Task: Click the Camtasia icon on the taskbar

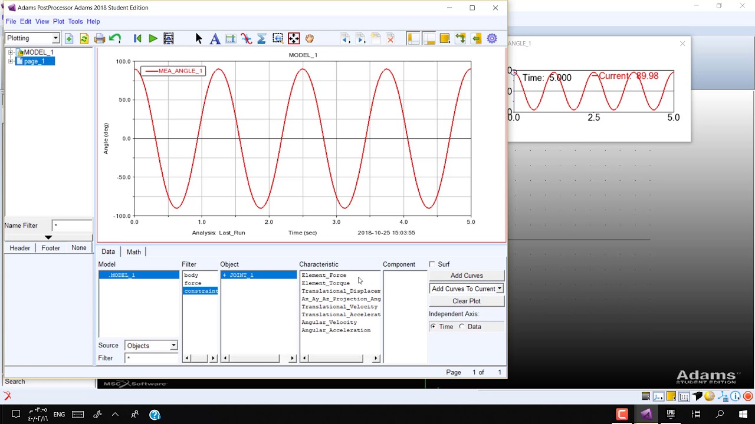Action: click(x=622, y=415)
